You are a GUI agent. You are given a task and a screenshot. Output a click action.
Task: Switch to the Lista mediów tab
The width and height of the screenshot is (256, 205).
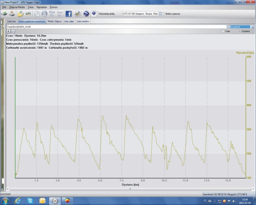click(x=83, y=21)
